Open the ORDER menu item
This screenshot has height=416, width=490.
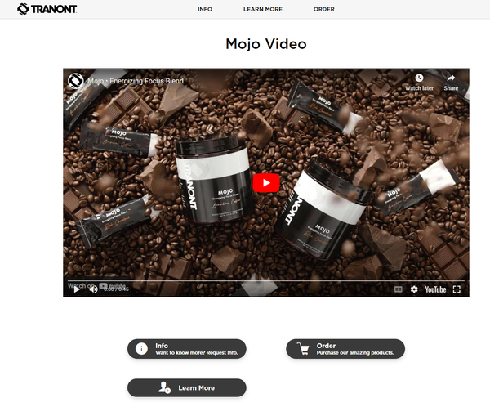pyautogui.click(x=323, y=9)
